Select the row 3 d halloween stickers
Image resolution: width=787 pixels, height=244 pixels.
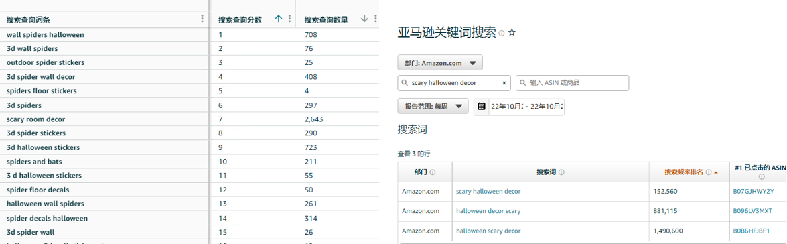(190, 176)
